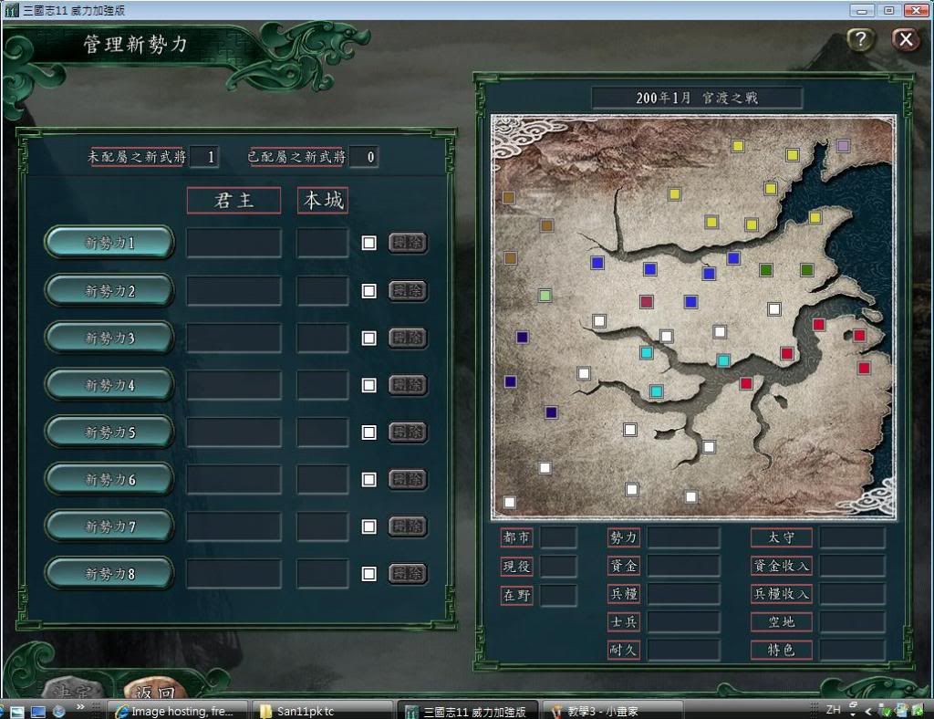Click the 兵糧收入 info label

tap(782, 593)
